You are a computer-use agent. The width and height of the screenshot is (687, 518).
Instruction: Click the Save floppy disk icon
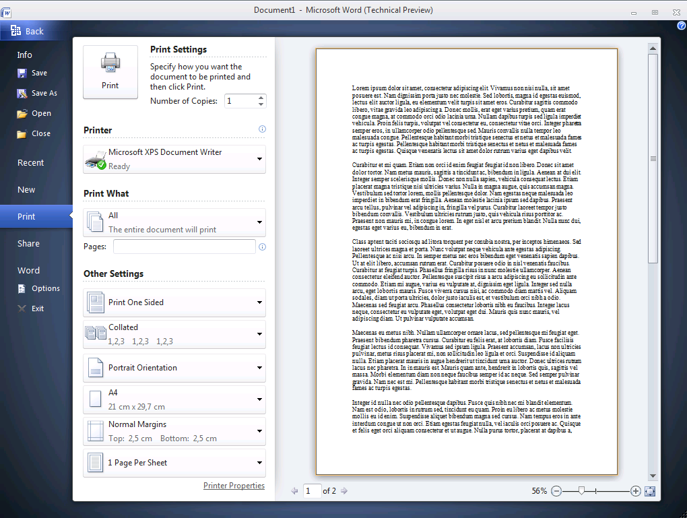click(22, 73)
